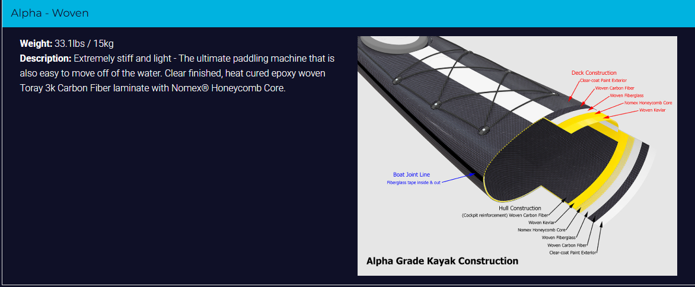
Task: Click the Fiberglass tape inside & out text
Action: [413, 183]
